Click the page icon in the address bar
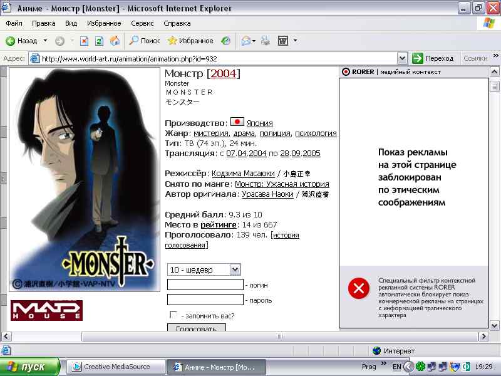The width and height of the screenshot is (501, 376). 34,58
